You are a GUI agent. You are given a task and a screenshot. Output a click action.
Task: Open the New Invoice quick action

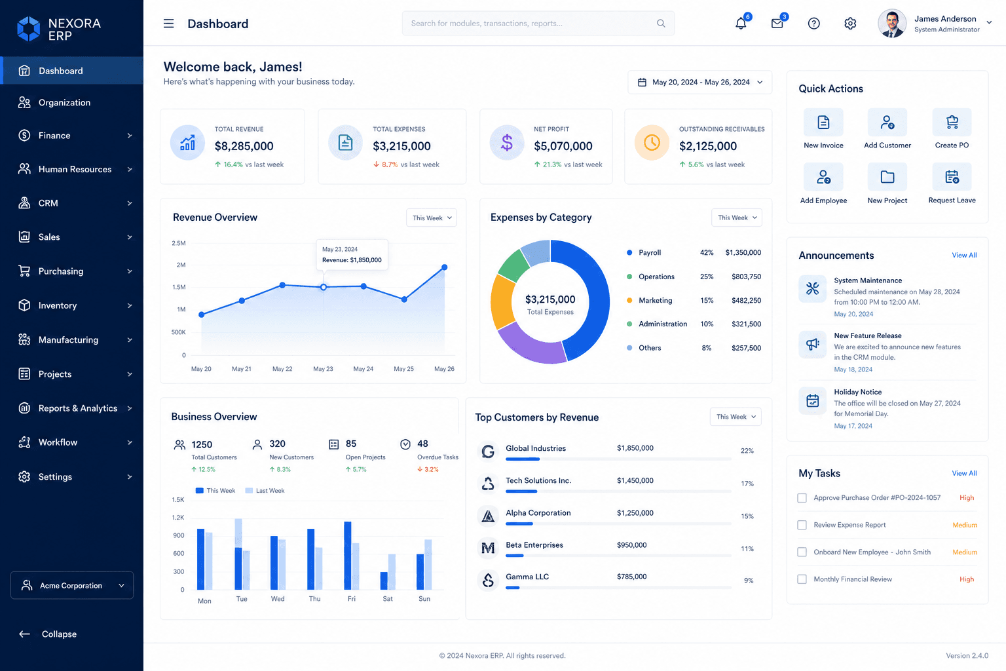[x=823, y=123]
